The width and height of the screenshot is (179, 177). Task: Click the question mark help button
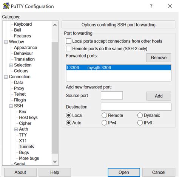(151, 6)
